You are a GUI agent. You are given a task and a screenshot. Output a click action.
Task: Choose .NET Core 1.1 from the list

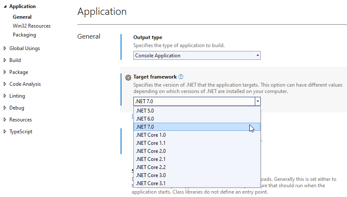197,143
